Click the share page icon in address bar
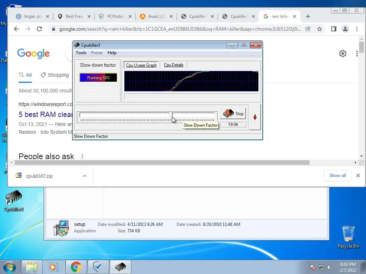 308,29
